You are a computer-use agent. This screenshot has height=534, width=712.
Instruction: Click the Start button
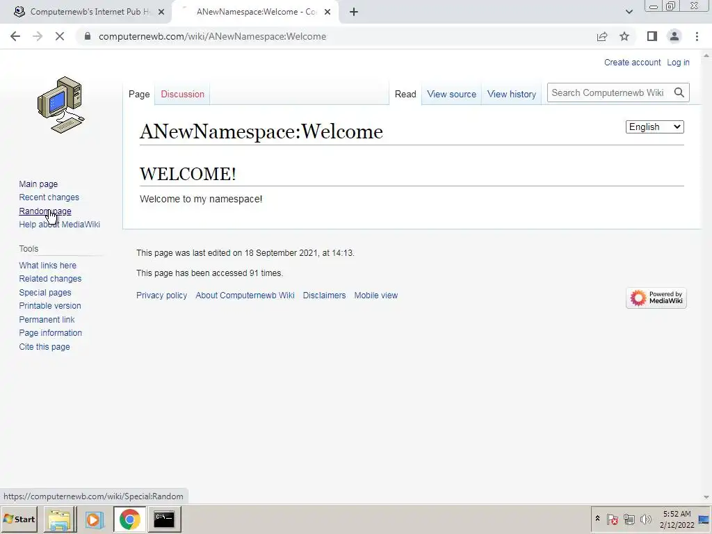19,519
